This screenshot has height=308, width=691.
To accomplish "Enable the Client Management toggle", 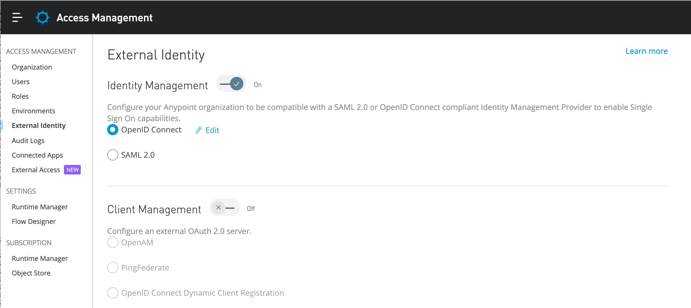I will point(224,208).
